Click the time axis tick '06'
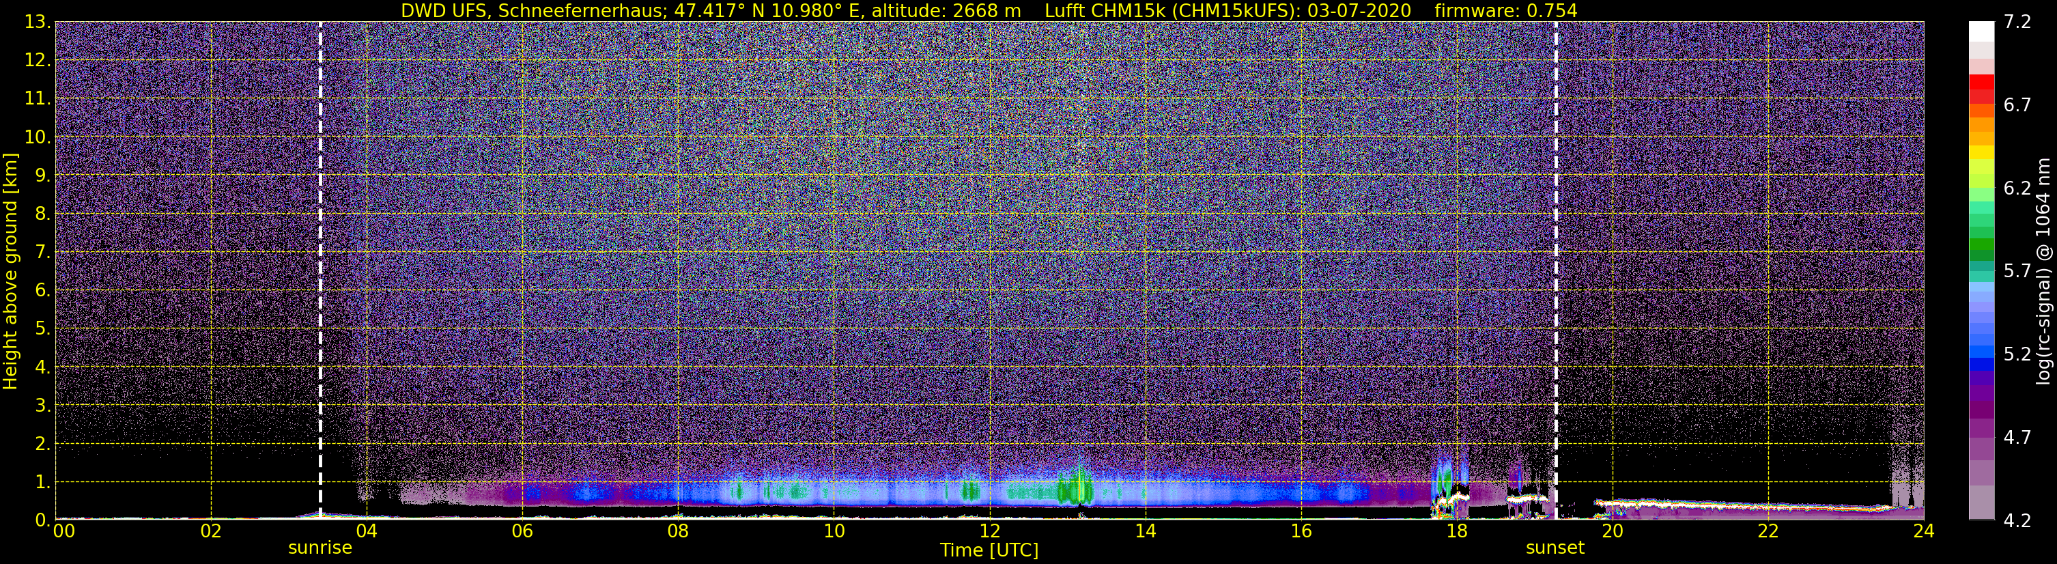Viewport: 2057px width, 564px height. pos(522,531)
